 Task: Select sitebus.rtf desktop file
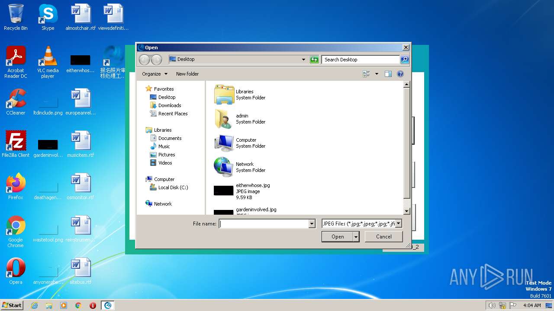(x=81, y=271)
